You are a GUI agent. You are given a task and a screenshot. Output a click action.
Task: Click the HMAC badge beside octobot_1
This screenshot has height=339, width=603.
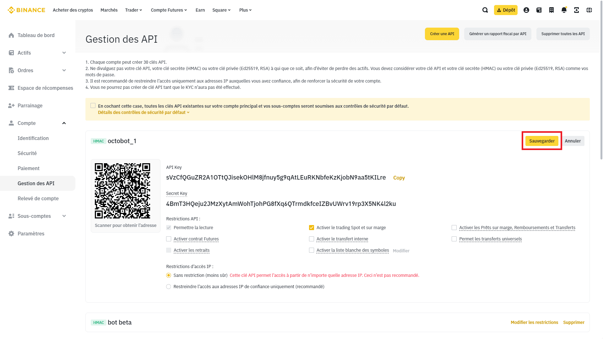point(98,141)
